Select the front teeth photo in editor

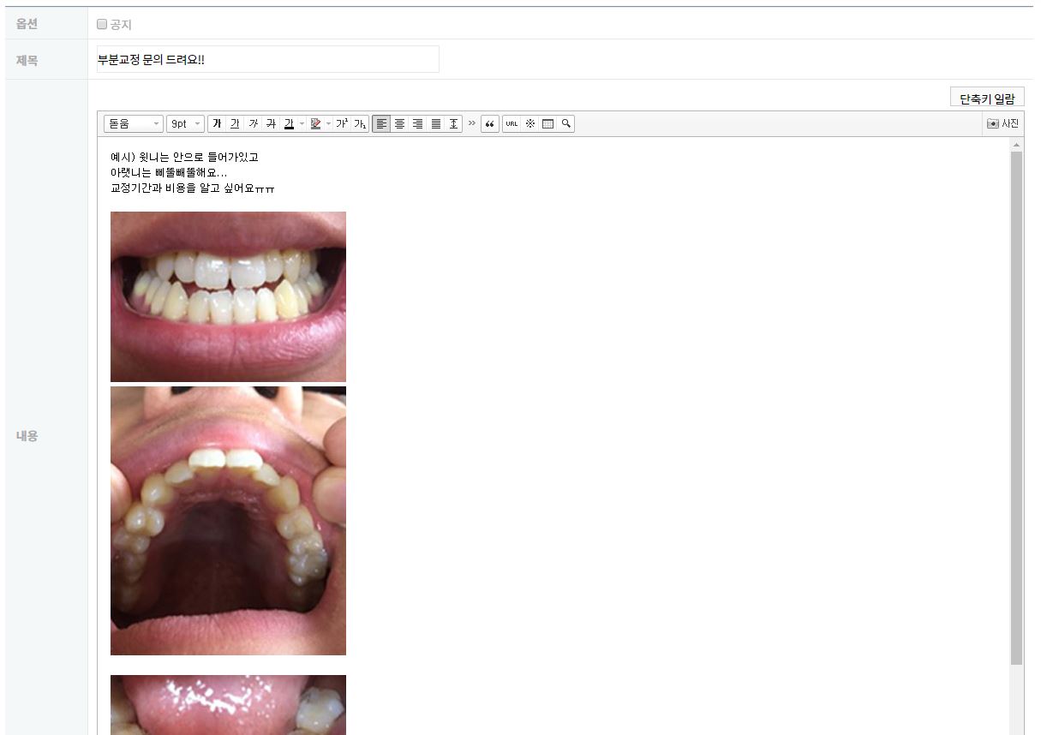point(228,296)
